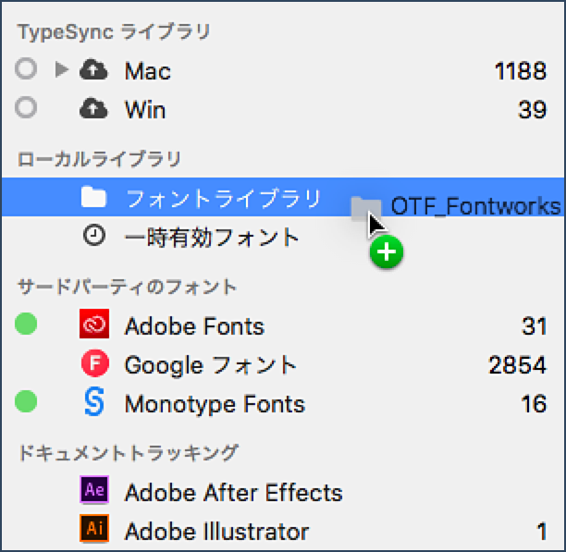Select the Monotype Fonts row
The image size is (566, 552).
pyautogui.click(x=283, y=402)
